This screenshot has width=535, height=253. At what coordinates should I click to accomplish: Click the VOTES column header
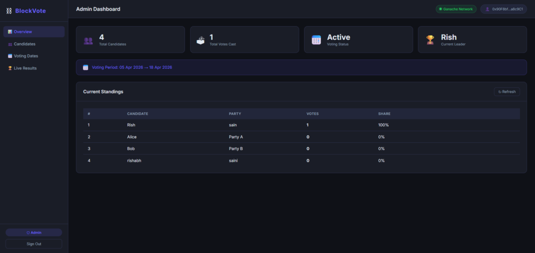click(x=312, y=114)
